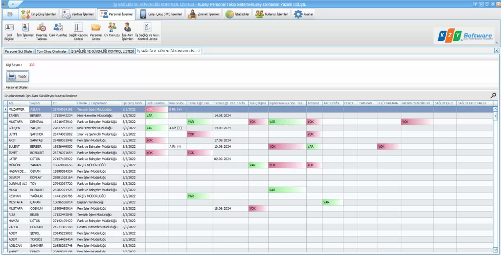Select the Tüm Cihaz Okutmaları document tab
501x255 pixels.
[52, 51]
